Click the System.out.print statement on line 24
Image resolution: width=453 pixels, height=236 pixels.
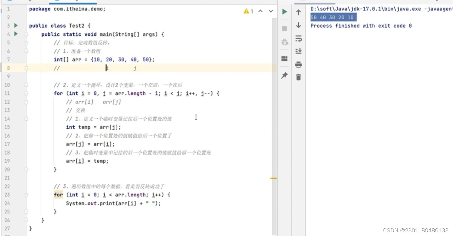[113, 203]
